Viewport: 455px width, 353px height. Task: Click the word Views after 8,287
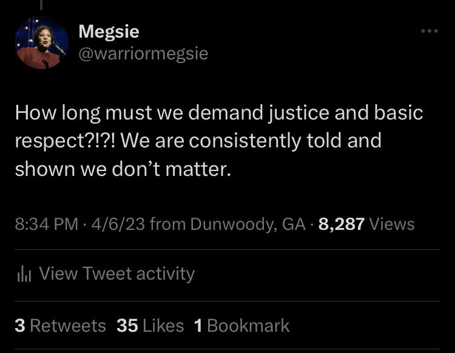click(x=392, y=224)
